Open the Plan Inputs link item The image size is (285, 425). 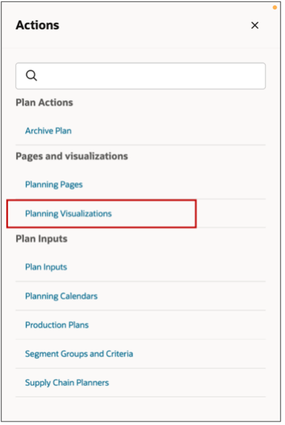pos(46,267)
